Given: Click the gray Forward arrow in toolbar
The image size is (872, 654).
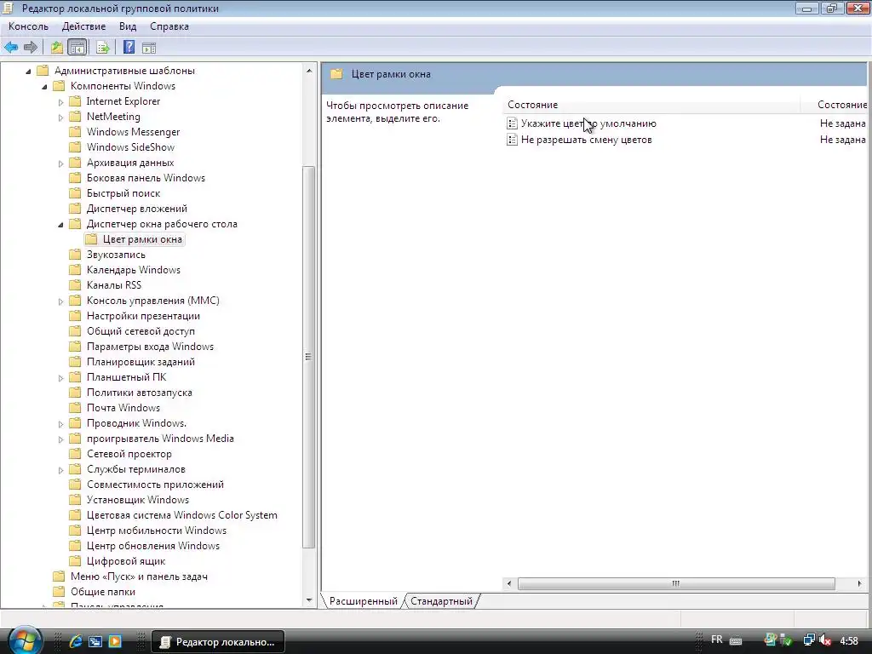Looking at the screenshot, I should click(x=31, y=48).
